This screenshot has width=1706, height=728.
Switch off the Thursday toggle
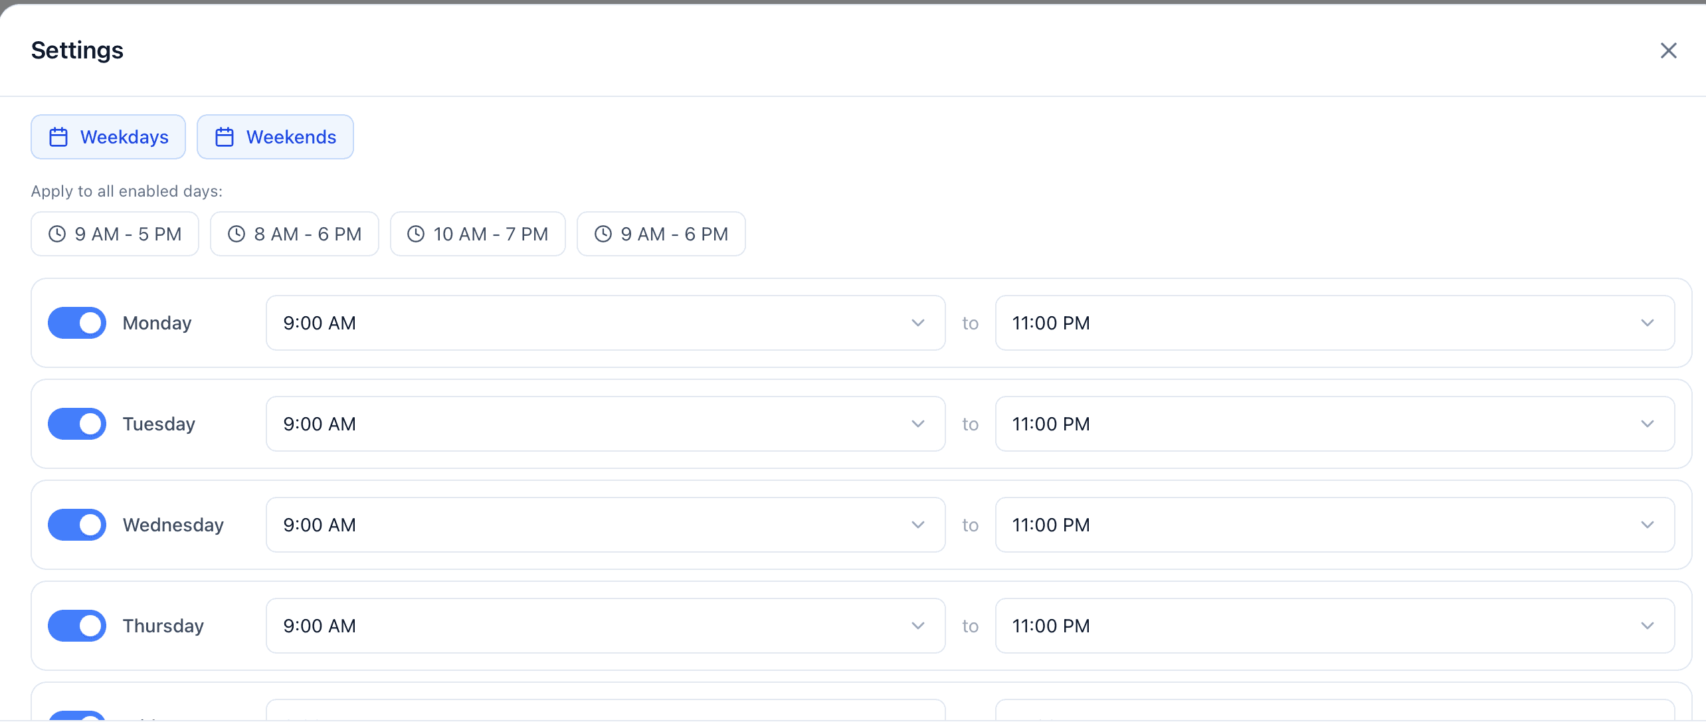(77, 626)
